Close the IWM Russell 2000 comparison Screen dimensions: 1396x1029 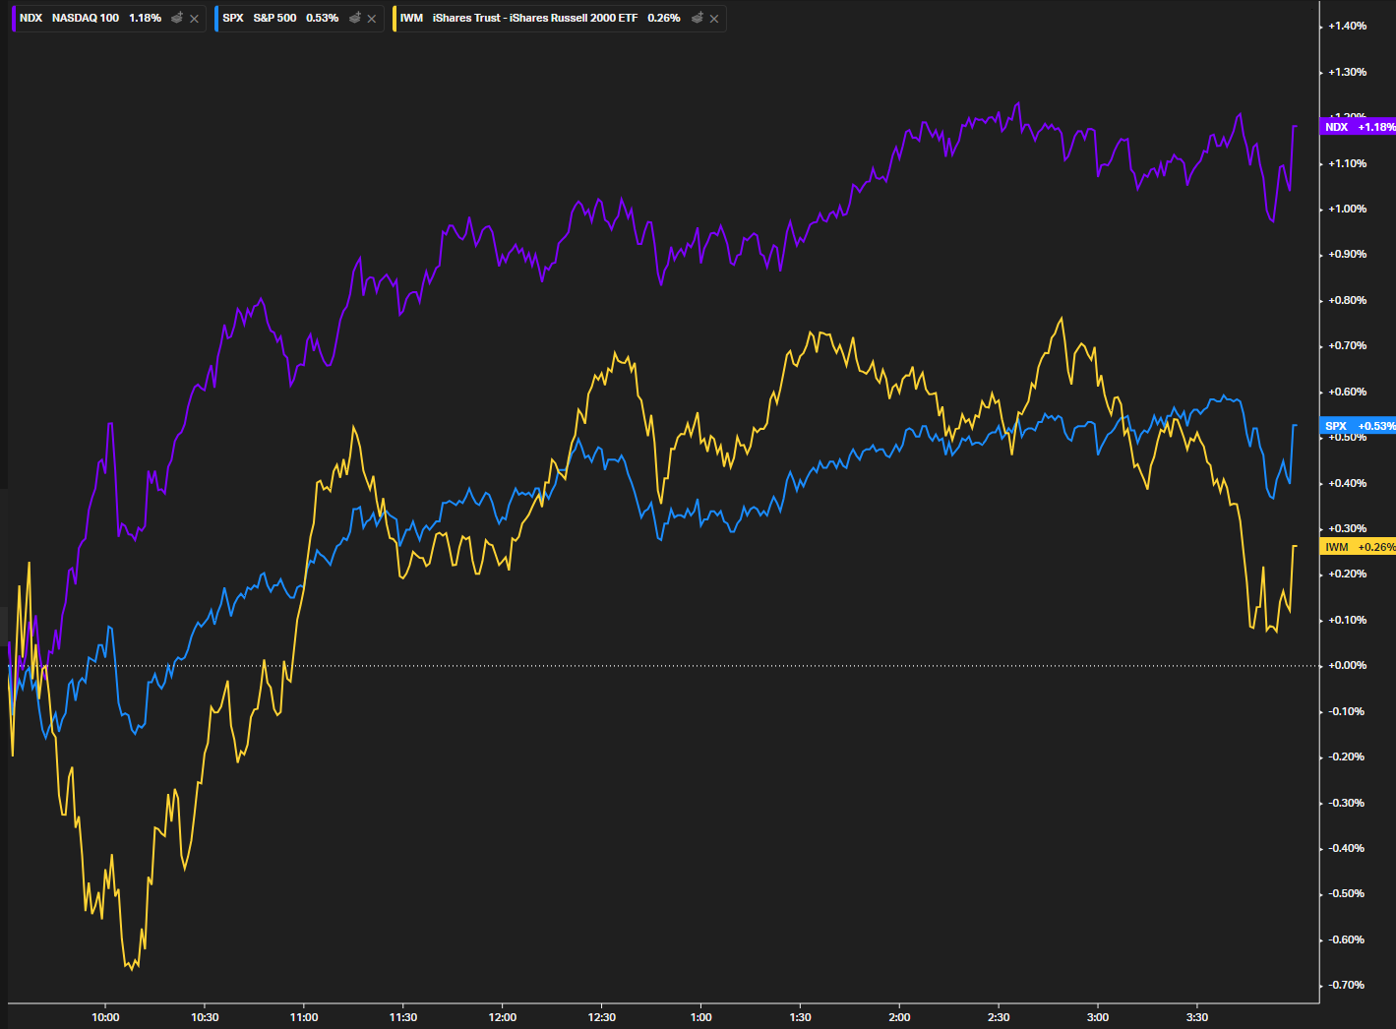click(714, 19)
